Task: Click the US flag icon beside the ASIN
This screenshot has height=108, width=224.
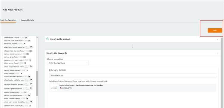Action: pyautogui.click(x=61, y=88)
